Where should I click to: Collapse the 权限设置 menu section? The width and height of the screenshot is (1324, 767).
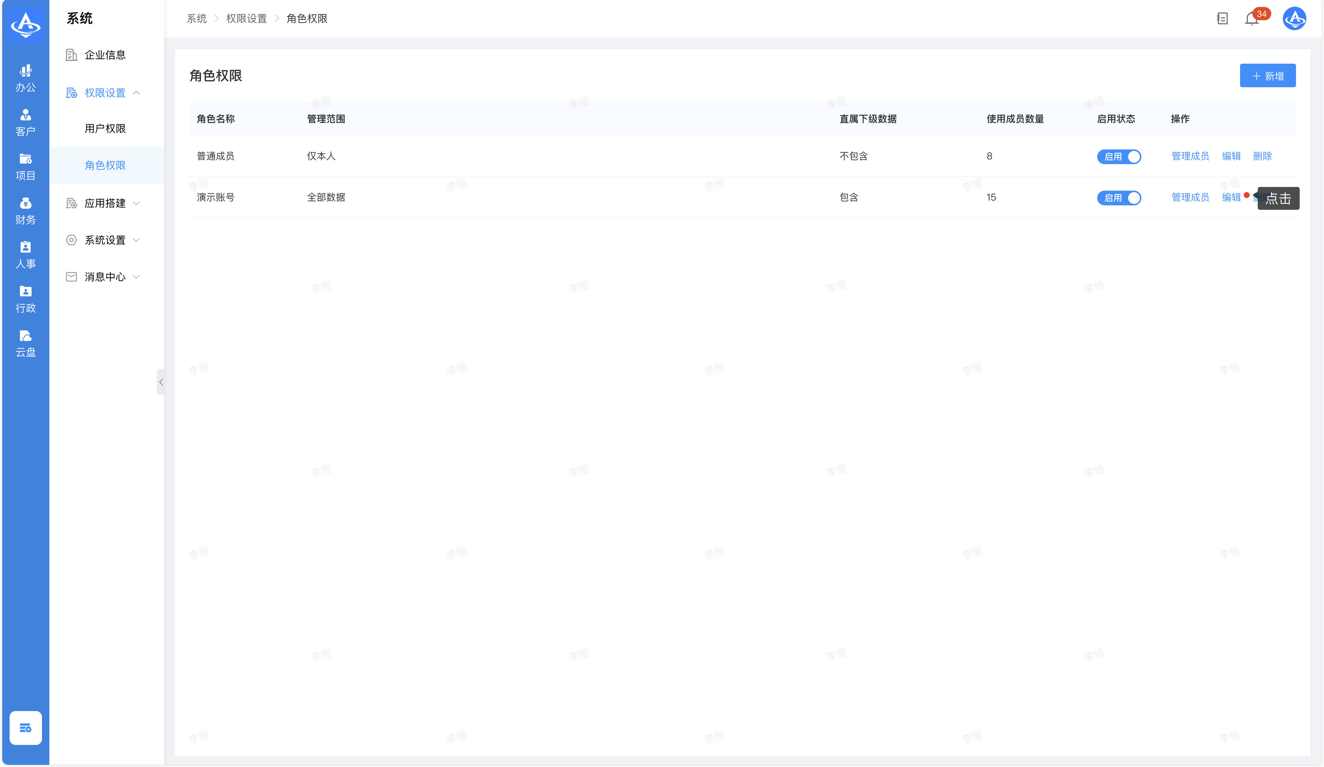(x=105, y=93)
